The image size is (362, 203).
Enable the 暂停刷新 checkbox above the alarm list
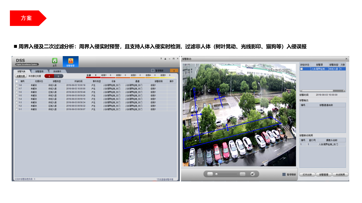coord(152,70)
